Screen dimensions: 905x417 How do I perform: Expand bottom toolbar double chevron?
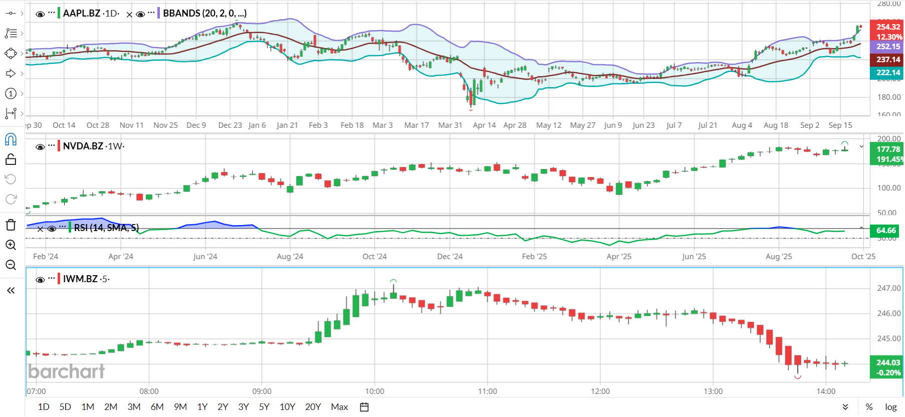pos(845,407)
